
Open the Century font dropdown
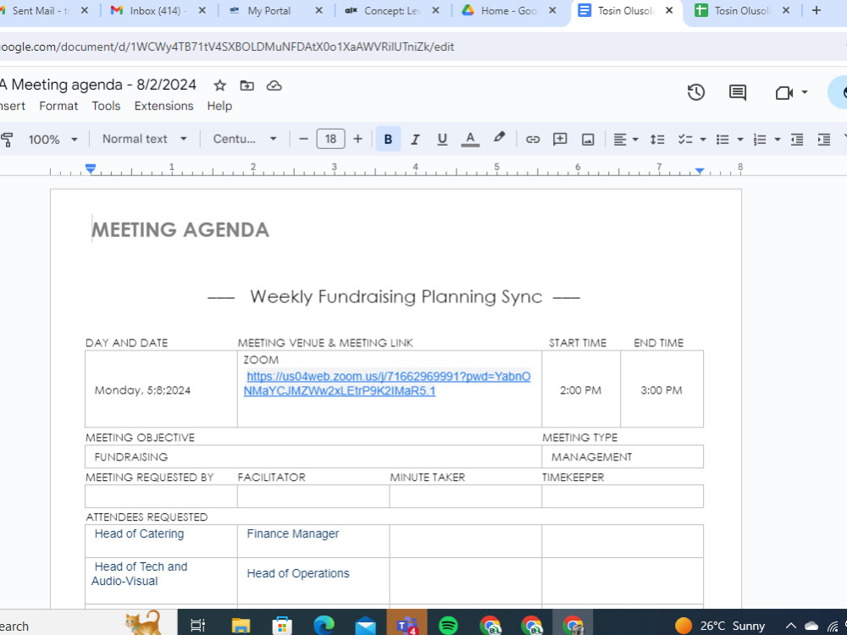tap(244, 139)
